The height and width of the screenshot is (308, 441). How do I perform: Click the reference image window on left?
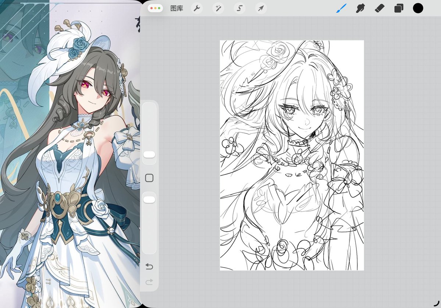click(x=70, y=154)
